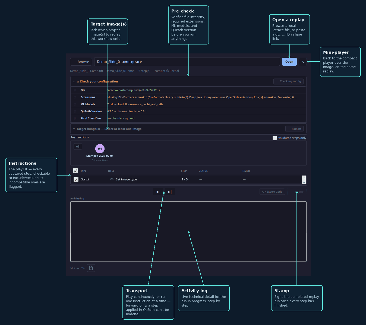This screenshot has width=366, height=325.
Task: Click the instruction list scroll-down arrow
Action: [304, 183]
